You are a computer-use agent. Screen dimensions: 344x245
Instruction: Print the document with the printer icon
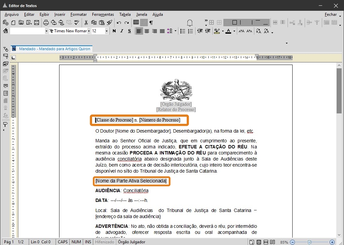coord(46,23)
